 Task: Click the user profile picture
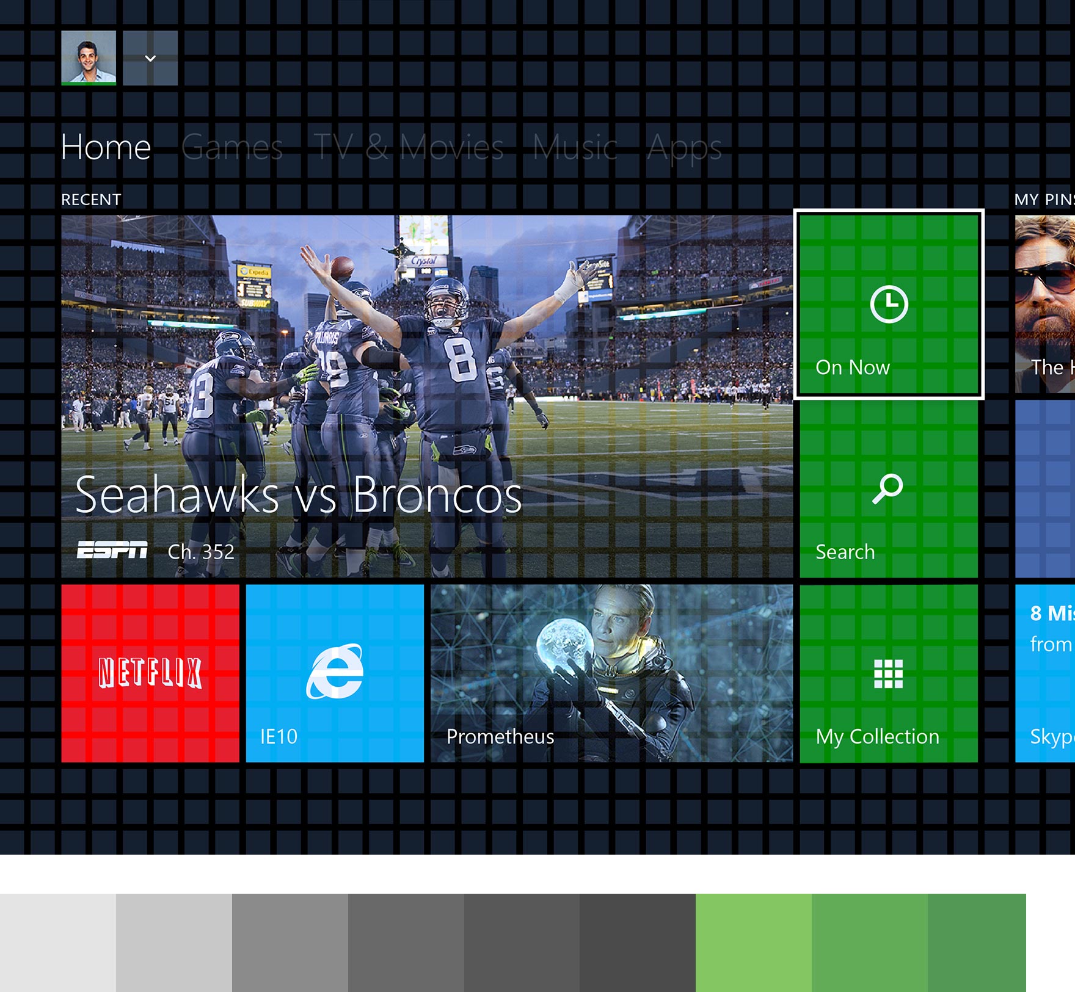click(89, 58)
